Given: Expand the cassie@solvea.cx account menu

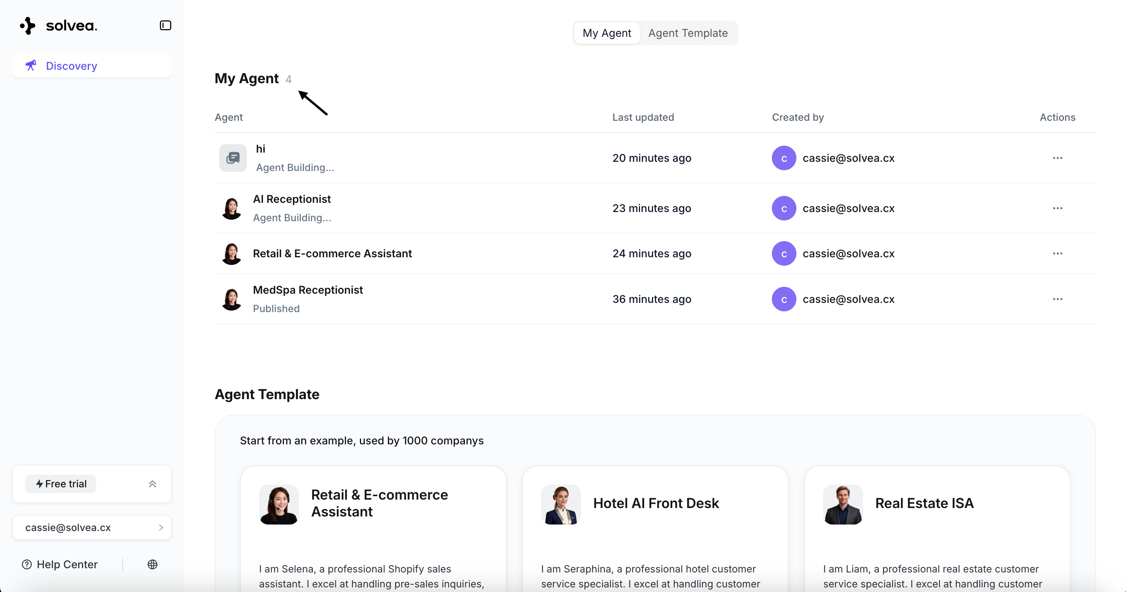Looking at the screenshot, I should click(92, 527).
